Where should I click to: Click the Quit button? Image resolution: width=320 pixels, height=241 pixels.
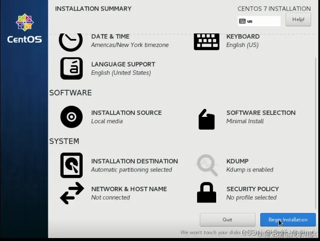pyautogui.click(x=228, y=220)
